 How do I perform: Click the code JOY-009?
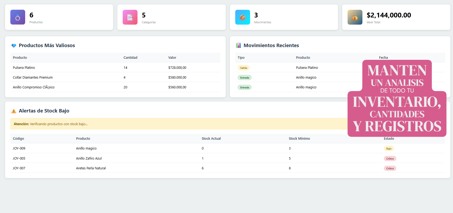(19, 148)
